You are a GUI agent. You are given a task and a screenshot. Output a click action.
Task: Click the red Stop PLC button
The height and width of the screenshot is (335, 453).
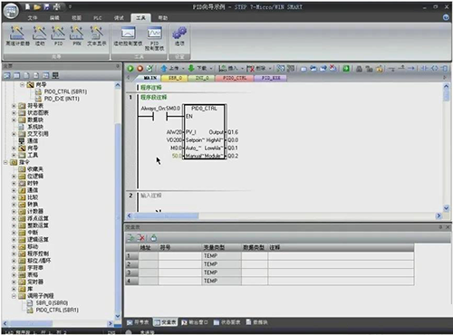140,69
